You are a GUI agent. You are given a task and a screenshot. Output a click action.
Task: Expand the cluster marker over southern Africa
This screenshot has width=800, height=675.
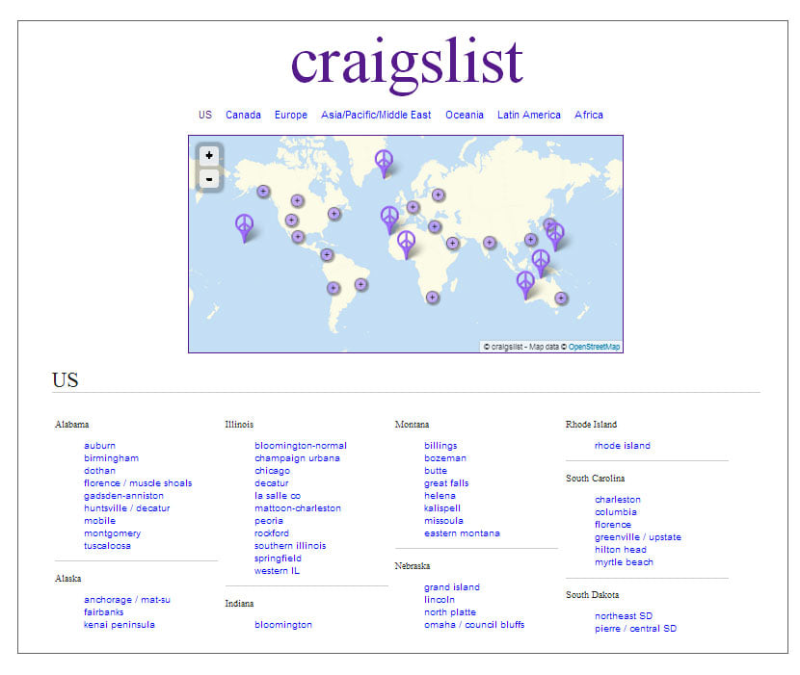(x=432, y=298)
